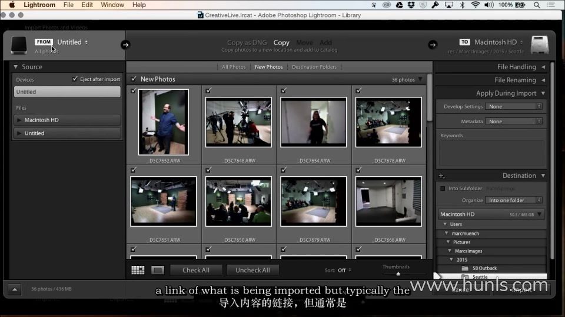565x317 pixels.
Task: Uncheck photo _DSC7652.ARW checkbox
Action: (x=134, y=90)
